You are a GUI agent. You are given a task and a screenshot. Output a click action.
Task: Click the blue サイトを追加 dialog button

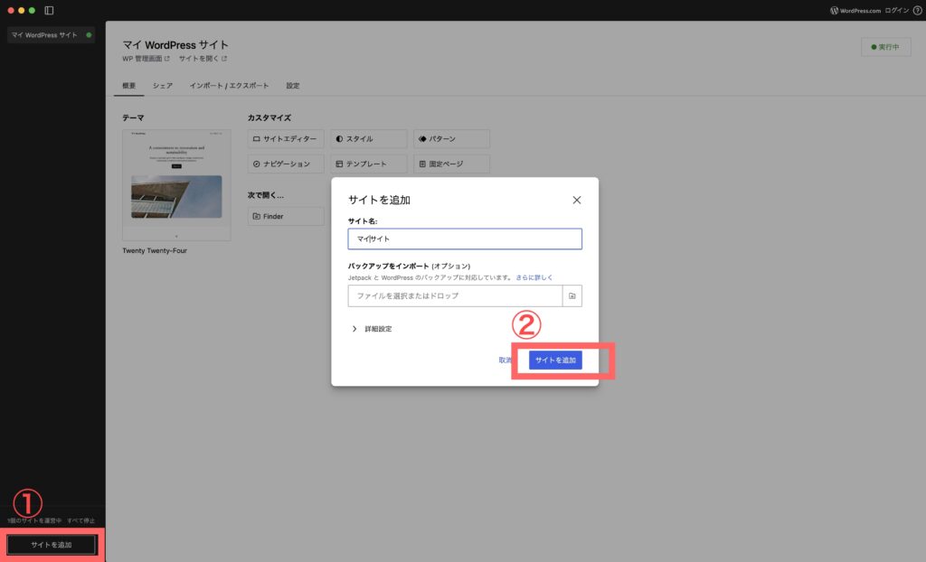point(555,361)
